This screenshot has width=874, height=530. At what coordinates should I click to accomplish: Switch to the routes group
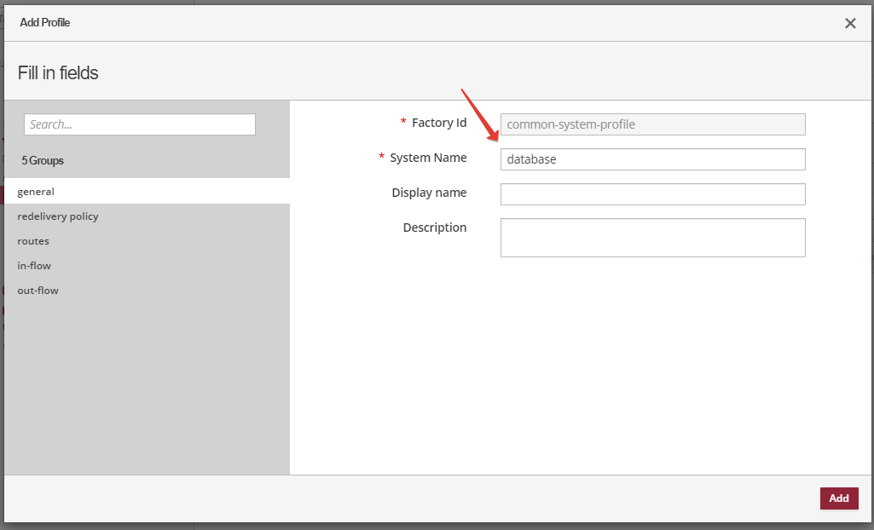click(x=33, y=240)
